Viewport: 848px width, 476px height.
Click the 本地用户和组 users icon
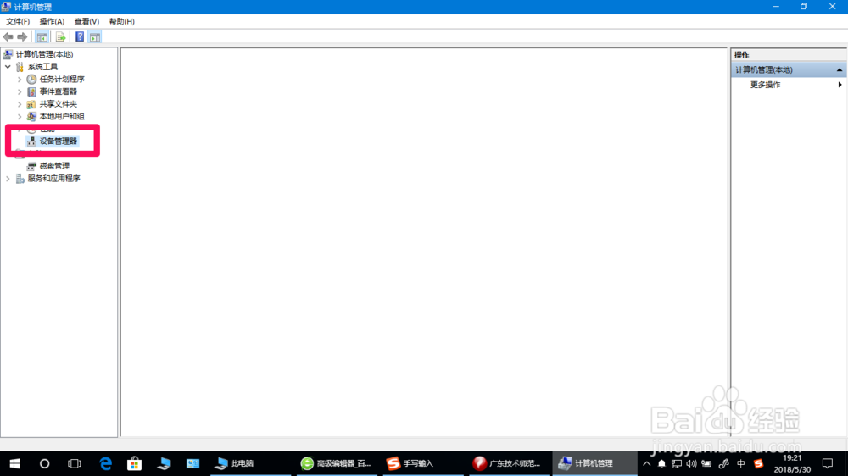[32, 116]
